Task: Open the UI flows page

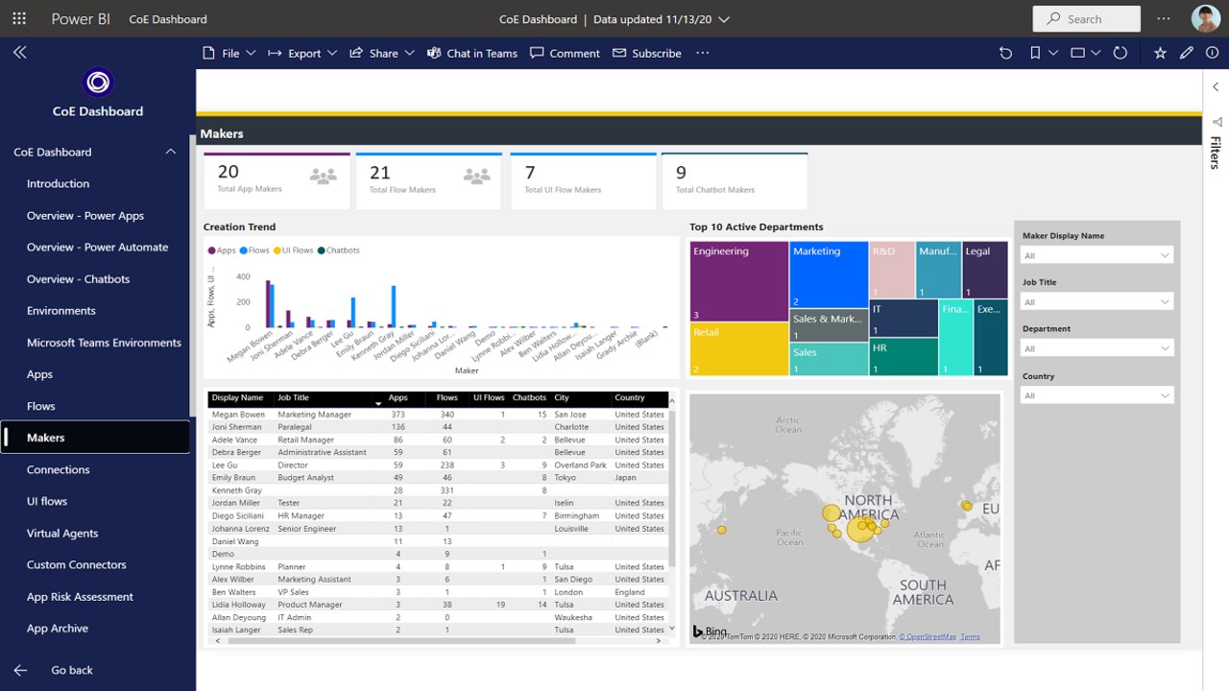Action: (47, 501)
